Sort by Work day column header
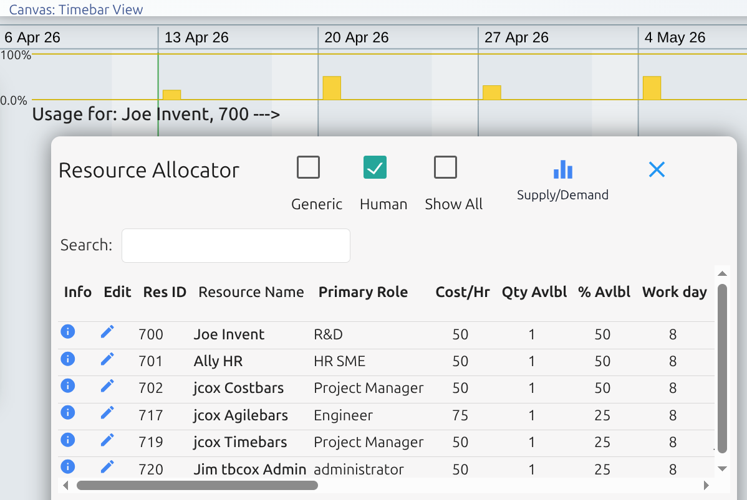 pos(674,291)
